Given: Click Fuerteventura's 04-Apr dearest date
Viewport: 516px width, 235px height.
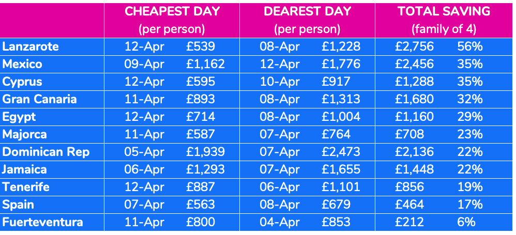Looking at the screenshot, I should [279, 223].
